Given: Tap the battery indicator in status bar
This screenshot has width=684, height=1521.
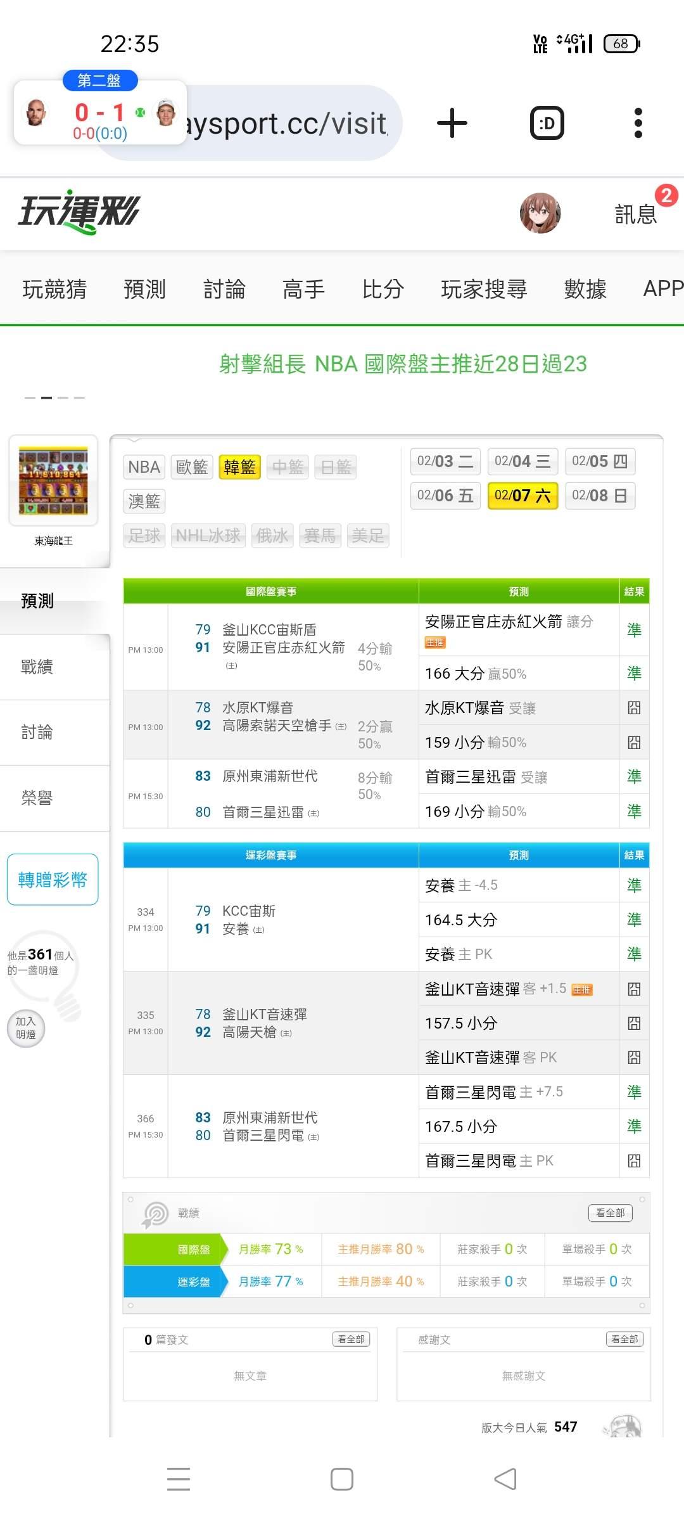Looking at the screenshot, I should (622, 43).
